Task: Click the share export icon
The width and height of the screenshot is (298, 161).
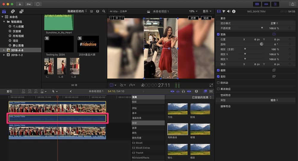Action: (x=293, y=4)
